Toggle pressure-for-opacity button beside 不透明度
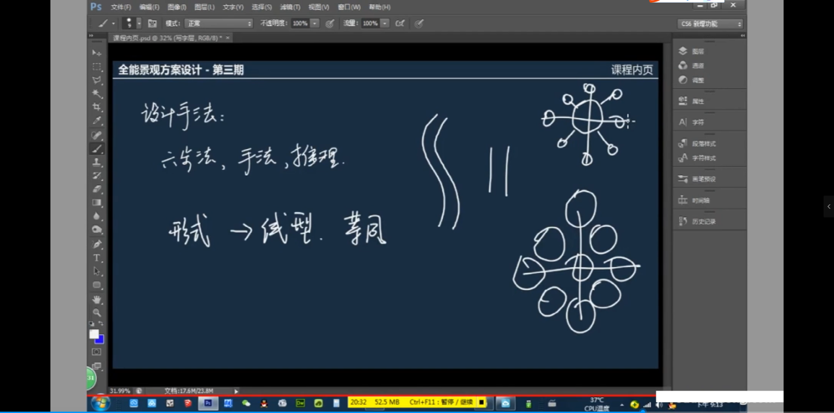The height and width of the screenshot is (413, 834). (x=329, y=23)
